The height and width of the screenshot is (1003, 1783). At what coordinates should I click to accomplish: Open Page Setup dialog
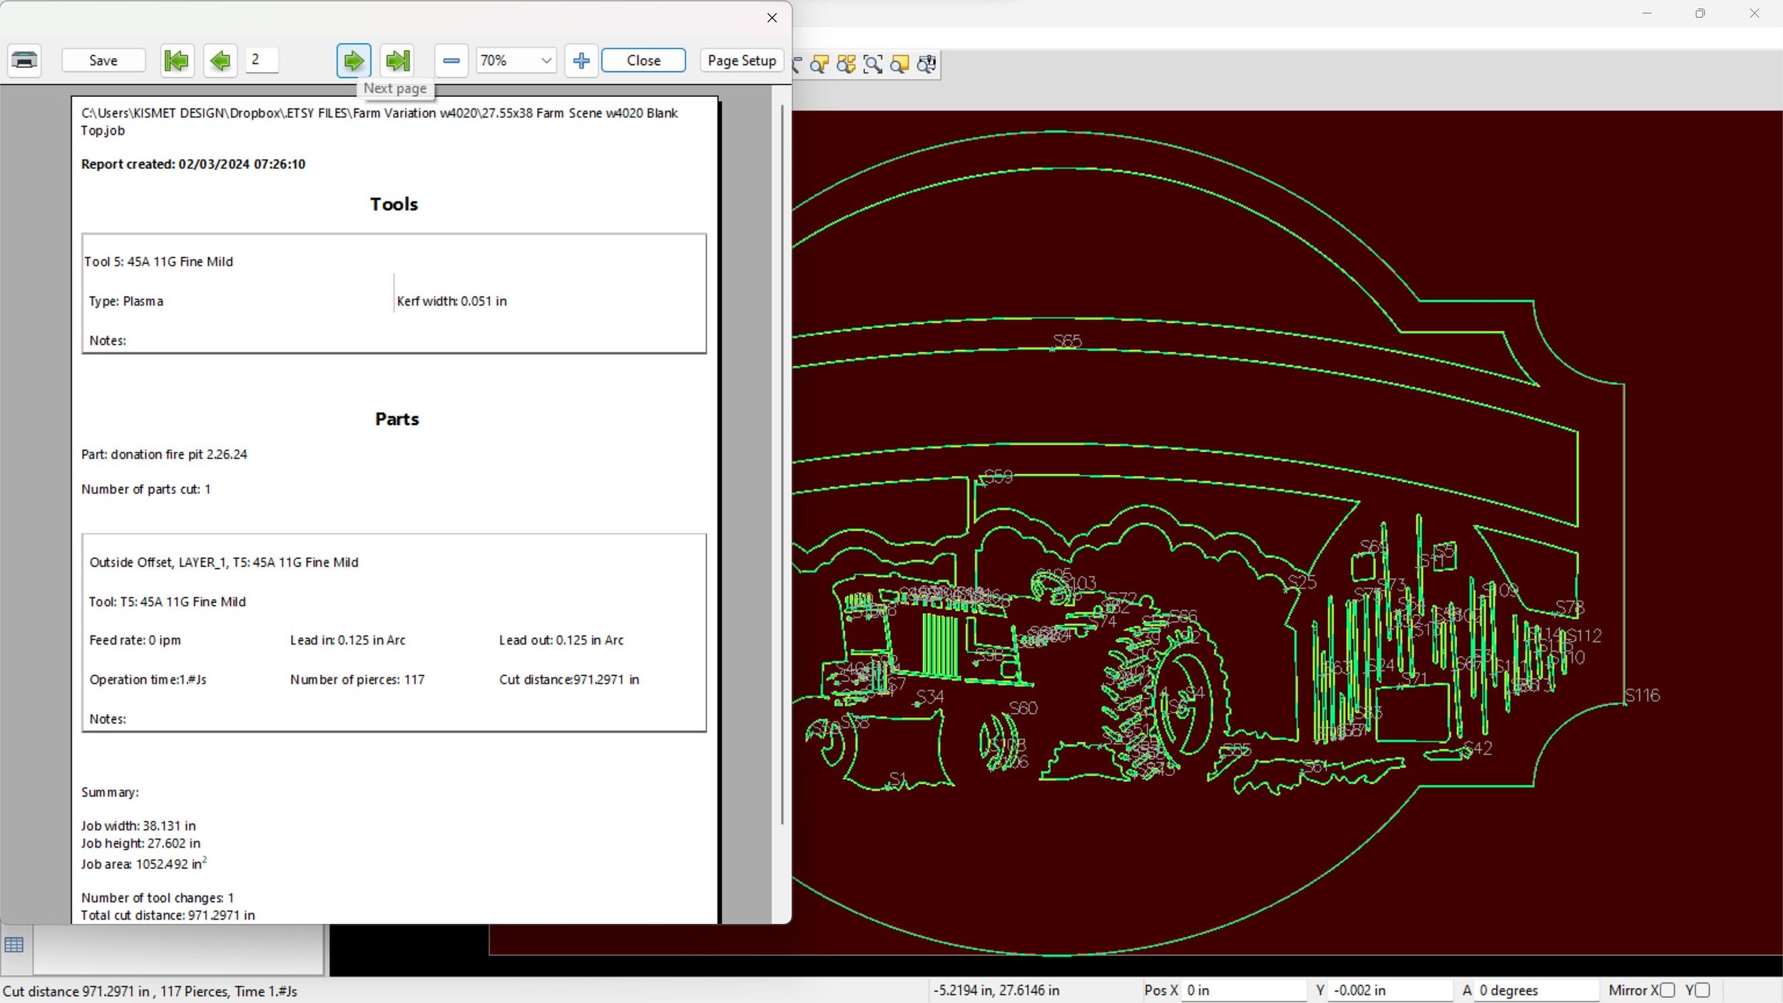[x=742, y=61]
